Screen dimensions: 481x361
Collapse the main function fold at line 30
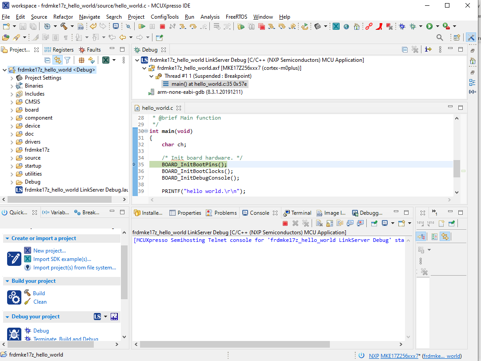coord(146,131)
